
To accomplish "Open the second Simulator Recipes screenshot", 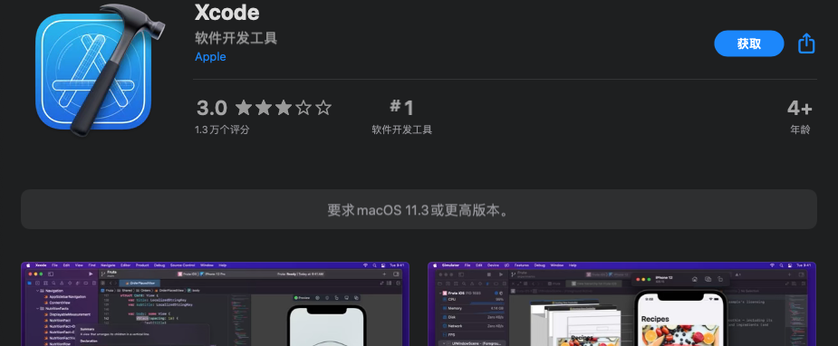I will click(x=622, y=303).
